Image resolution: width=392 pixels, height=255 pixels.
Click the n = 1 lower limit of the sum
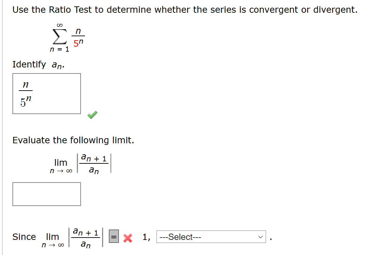coord(59,50)
